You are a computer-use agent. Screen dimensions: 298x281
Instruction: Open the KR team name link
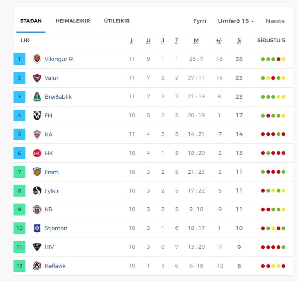[x=48, y=209]
